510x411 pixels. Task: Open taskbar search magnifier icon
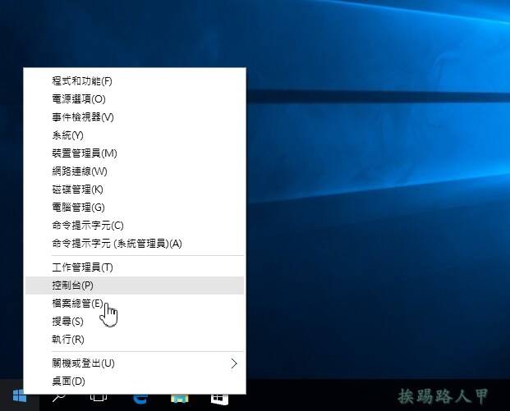click(59, 398)
